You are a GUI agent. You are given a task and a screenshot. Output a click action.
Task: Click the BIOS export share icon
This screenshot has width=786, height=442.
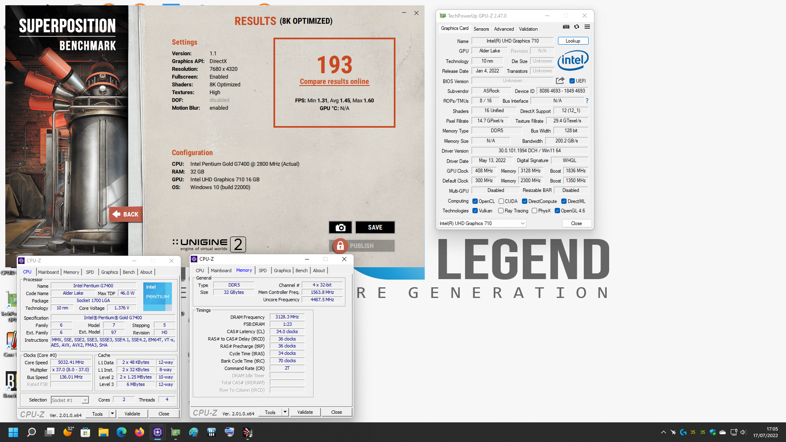(x=560, y=81)
